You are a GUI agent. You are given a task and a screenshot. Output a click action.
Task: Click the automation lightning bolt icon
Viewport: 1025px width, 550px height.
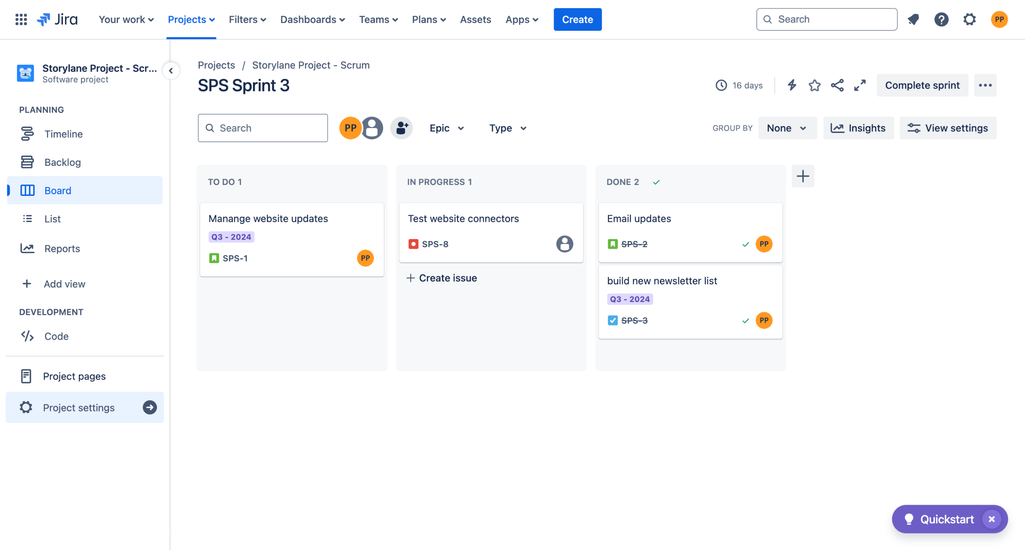point(792,85)
